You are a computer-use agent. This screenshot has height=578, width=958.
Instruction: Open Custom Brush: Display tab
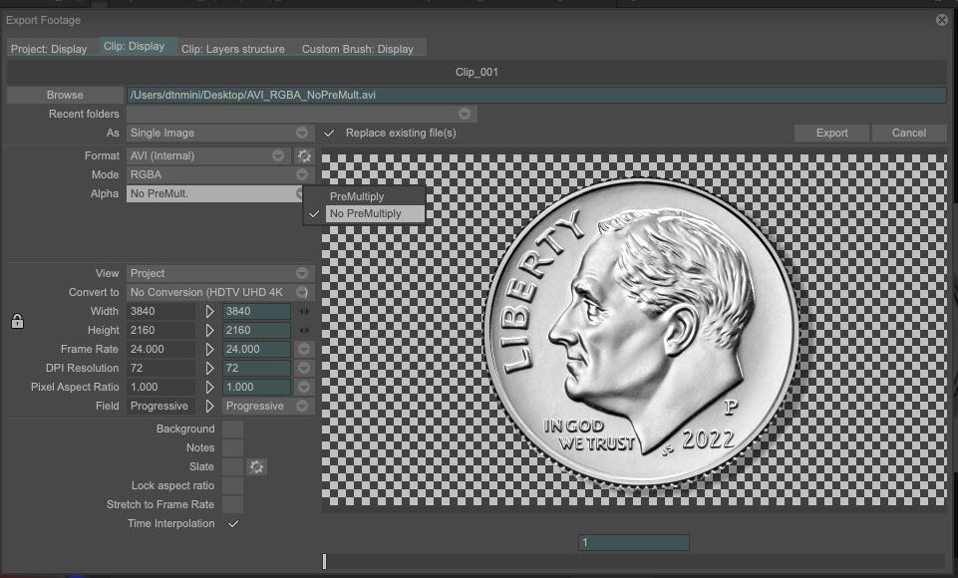tap(358, 49)
